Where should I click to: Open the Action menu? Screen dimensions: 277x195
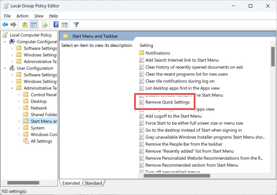coord(22,16)
